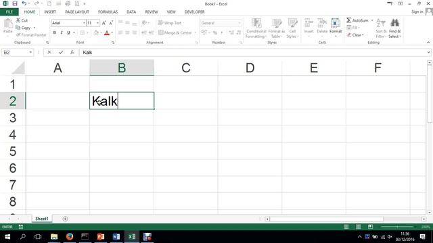
Task: Open the Font dialog launcher
Action: [113, 43]
